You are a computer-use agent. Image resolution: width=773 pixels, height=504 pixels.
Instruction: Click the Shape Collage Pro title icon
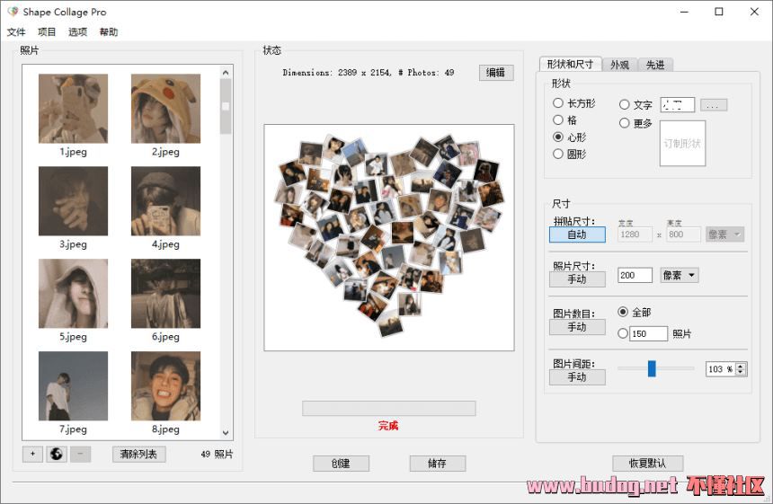coord(13,12)
